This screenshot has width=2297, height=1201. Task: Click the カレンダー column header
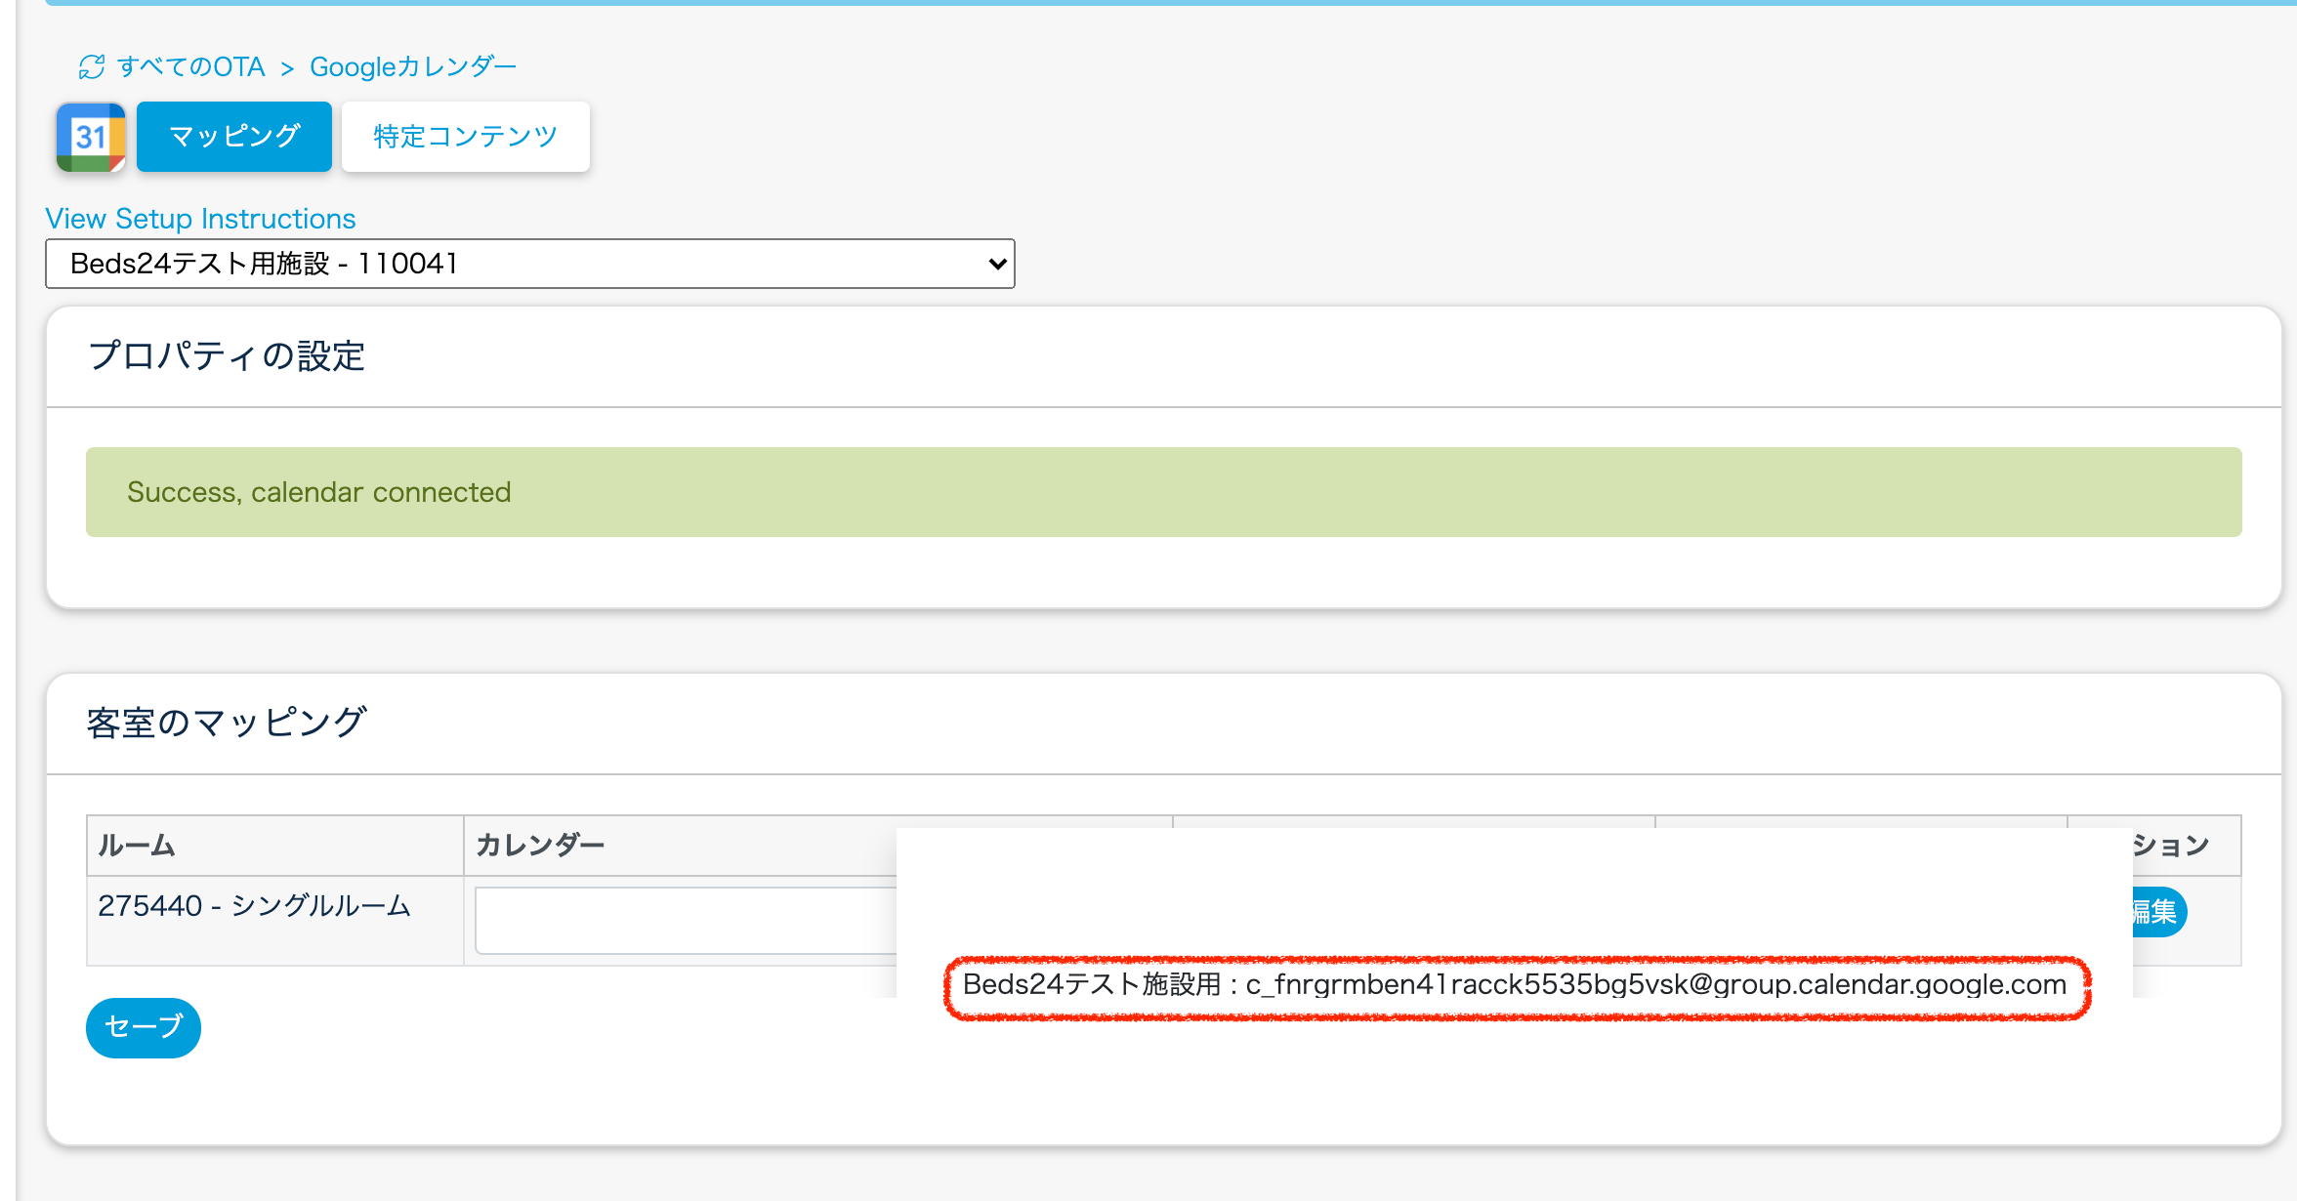(x=540, y=846)
